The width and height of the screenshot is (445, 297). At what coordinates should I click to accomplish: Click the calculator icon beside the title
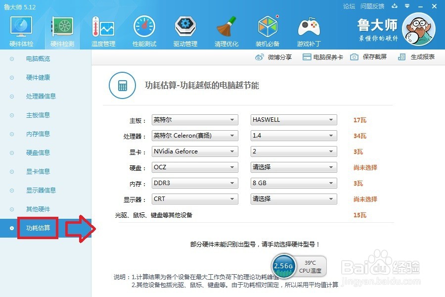point(122,85)
